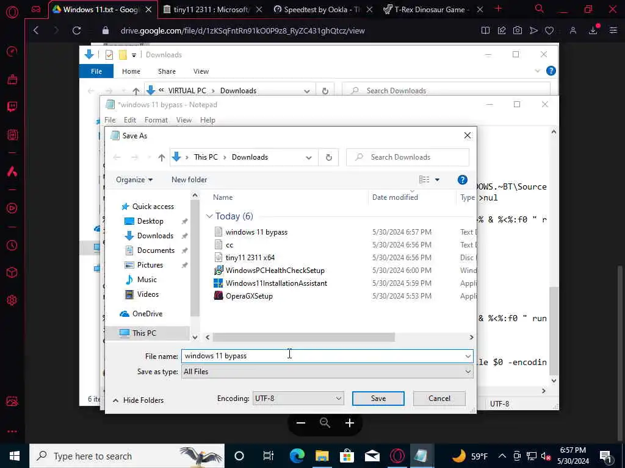Open the browser downloads icon

coord(593,30)
